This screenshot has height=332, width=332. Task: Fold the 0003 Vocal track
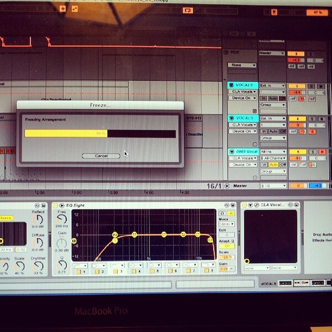tap(232, 152)
